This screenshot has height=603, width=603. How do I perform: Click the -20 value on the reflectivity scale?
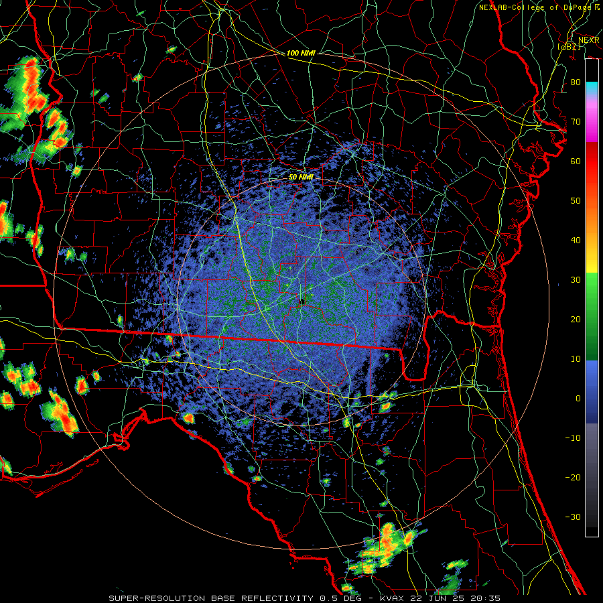(573, 477)
